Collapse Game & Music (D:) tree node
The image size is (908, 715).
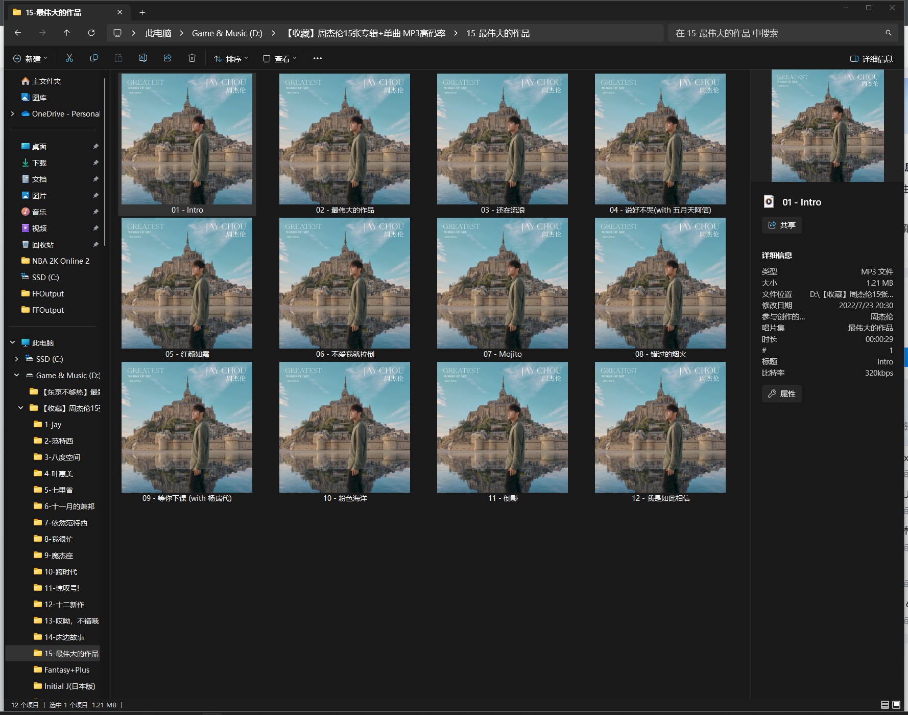16,376
